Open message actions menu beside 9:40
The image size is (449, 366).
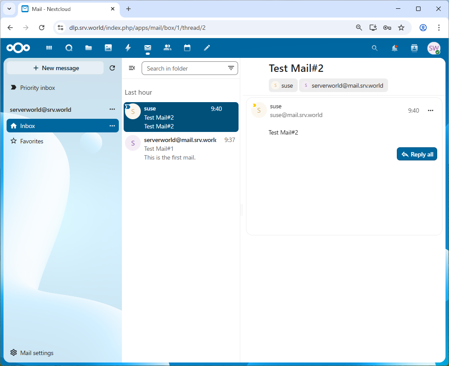[431, 110]
